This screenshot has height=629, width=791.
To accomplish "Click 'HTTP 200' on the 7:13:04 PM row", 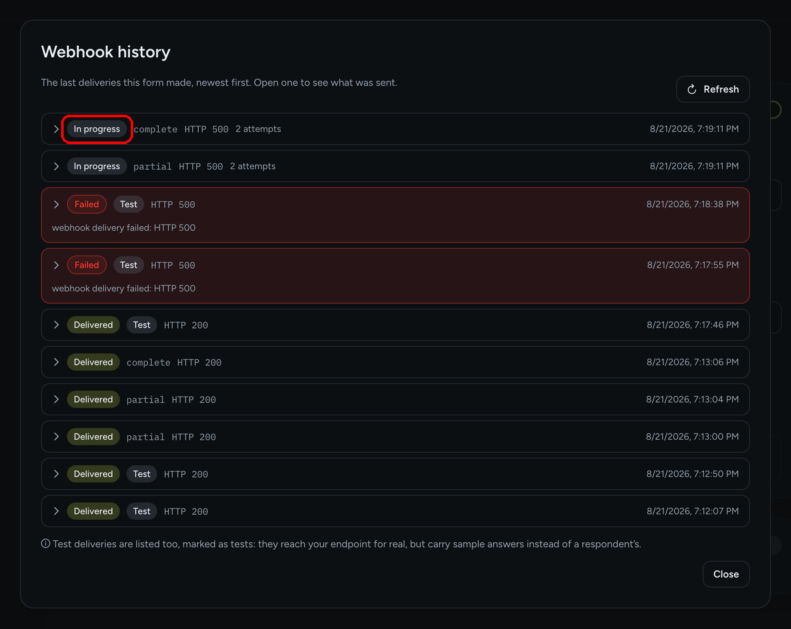I will [x=194, y=400].
